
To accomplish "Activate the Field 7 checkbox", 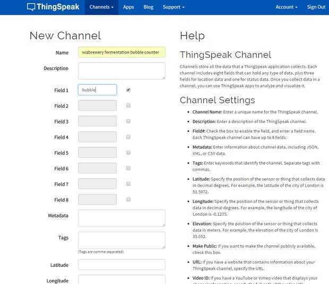I will [128, 184].
